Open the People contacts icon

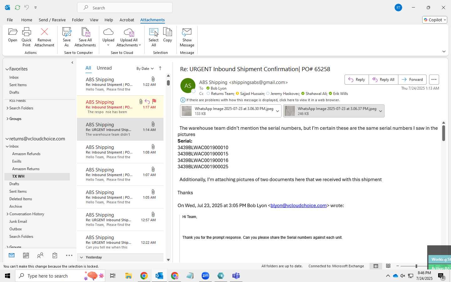tap(40, 255)
